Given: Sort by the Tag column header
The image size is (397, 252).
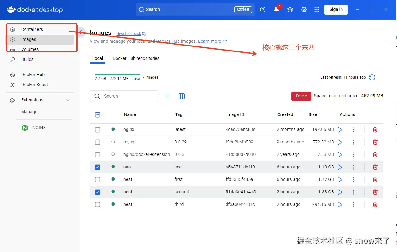Looking at the screenshot, I should click(x=179, y=114).
